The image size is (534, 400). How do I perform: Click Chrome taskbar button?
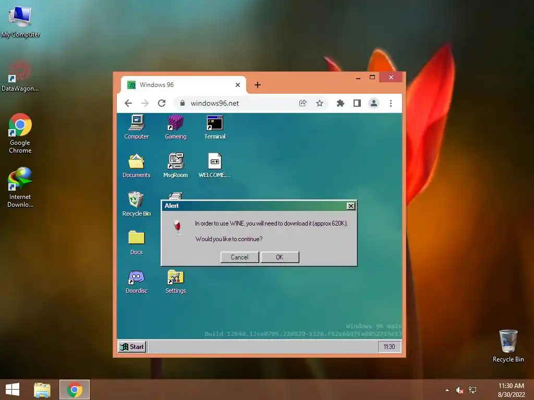(75, 390)
